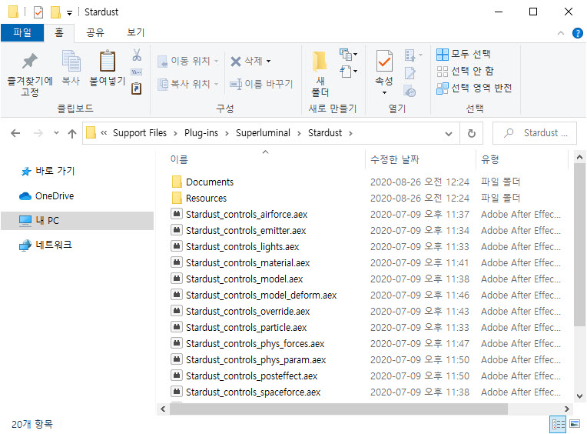
Task: Open Properties (속성) checkmark icon
Action: [x=384, y=61]
